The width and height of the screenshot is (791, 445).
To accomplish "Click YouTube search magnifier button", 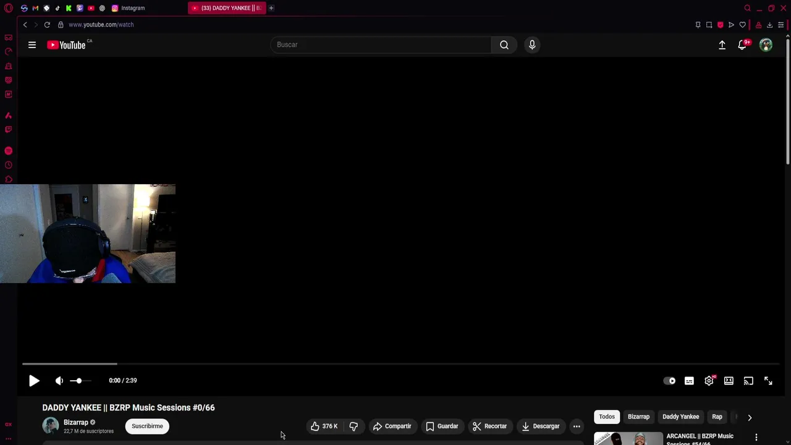I will 504,44.
